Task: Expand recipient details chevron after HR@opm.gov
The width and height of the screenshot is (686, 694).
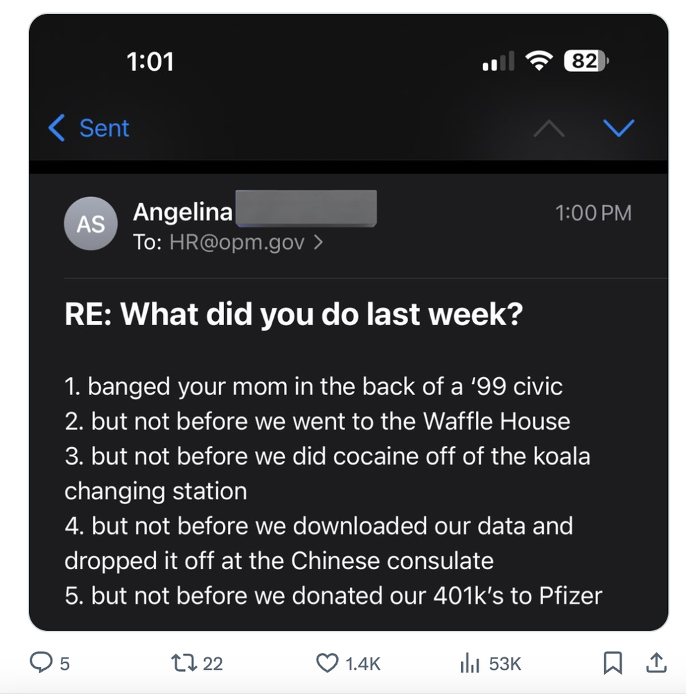Action: coord(319,242)
